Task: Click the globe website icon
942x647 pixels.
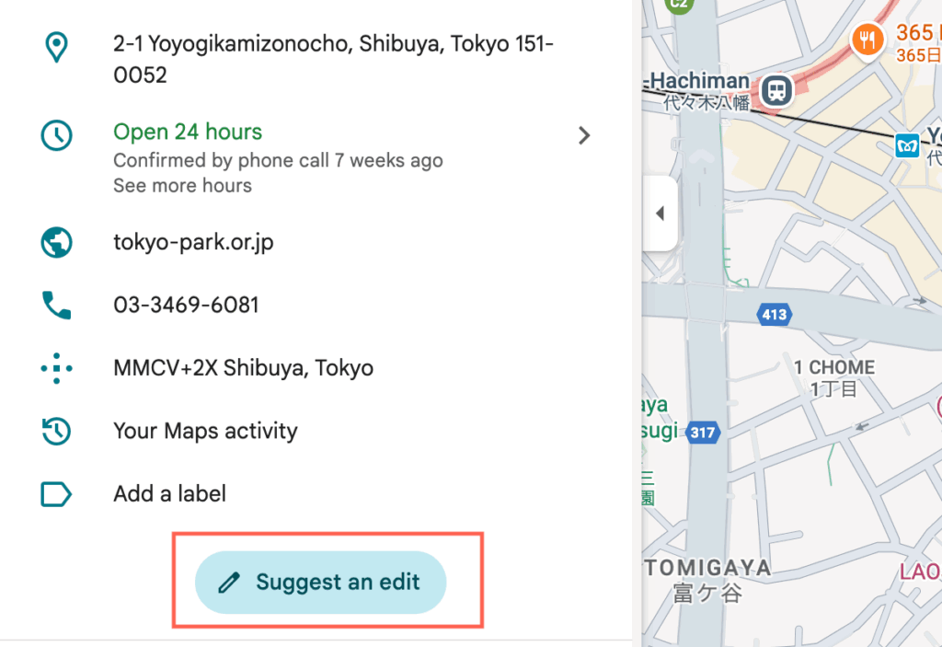Action: point(56,242)
